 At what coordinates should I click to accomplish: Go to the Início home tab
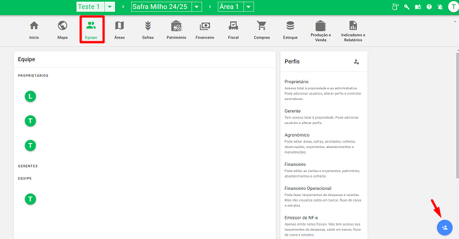tap(34, 29)
